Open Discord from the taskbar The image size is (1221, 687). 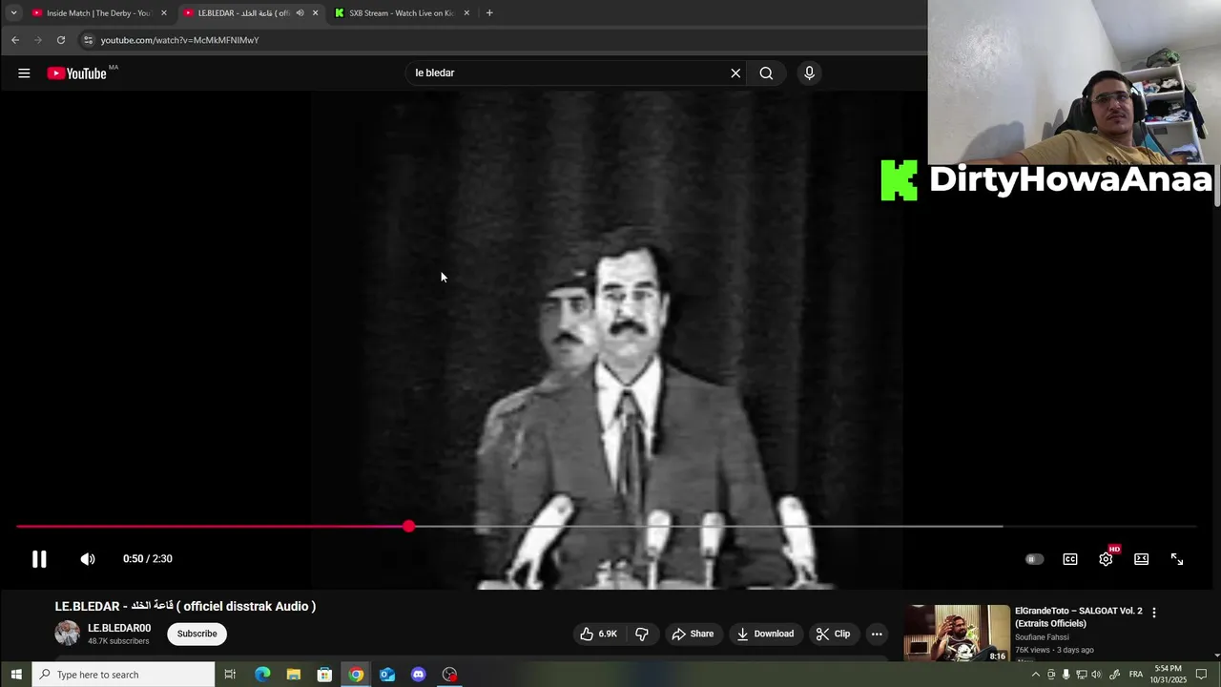click(x=418, y=675)
